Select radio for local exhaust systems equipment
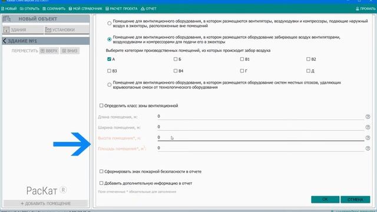The width and height of the screenshot is (377, 212). [110, 85]
